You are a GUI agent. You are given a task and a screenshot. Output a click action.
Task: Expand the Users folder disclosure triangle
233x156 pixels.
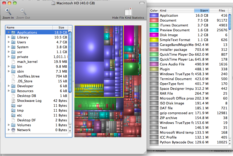click(x=9, y=42)
